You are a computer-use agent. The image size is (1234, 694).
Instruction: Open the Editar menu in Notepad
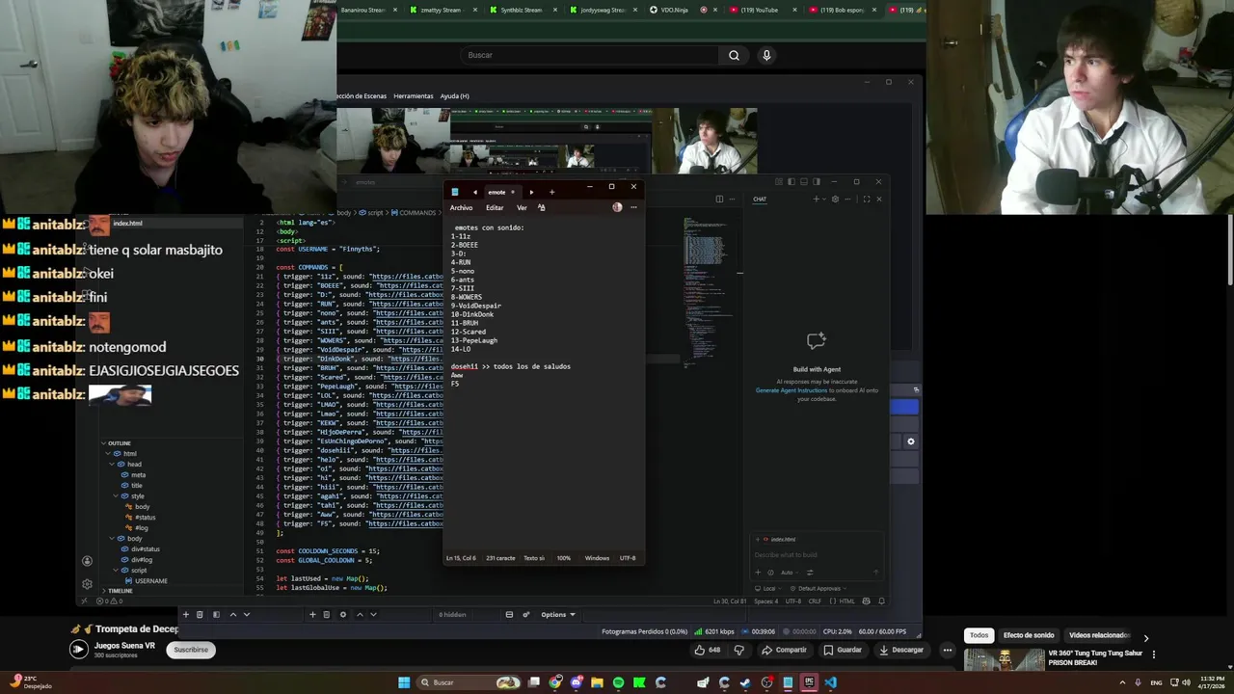[x=495, y=207]
